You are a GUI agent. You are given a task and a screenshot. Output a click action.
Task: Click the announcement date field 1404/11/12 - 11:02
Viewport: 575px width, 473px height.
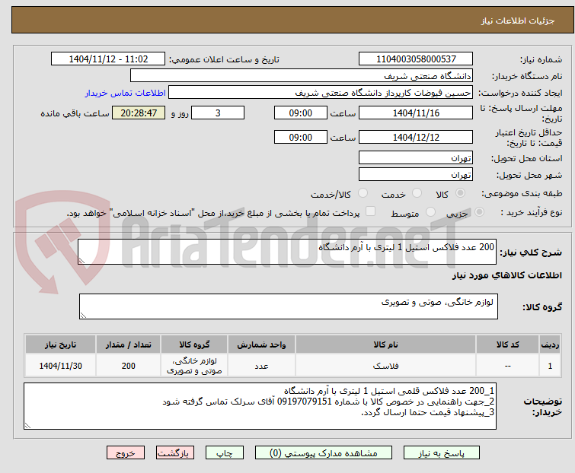108,59
